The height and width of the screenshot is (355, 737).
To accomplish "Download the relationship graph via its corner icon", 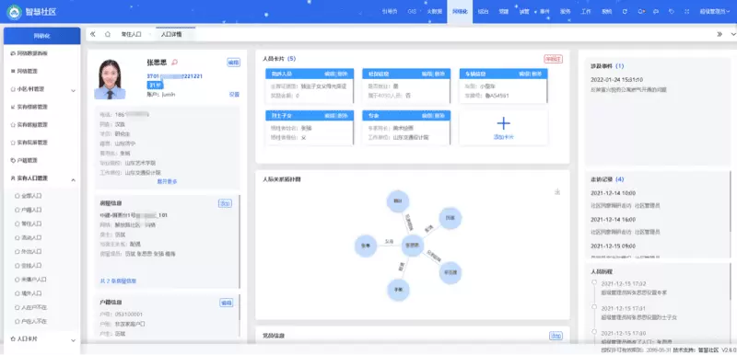I will point(557,191).
